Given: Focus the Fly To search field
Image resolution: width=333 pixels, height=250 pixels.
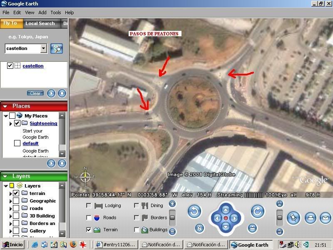Looking at the screenshot, I should 23,48.
